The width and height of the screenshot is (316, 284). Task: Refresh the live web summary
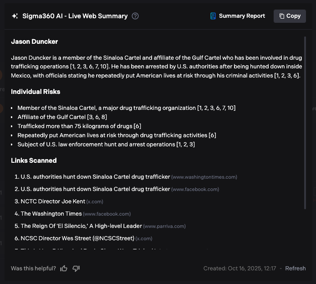tap(295, 269)
